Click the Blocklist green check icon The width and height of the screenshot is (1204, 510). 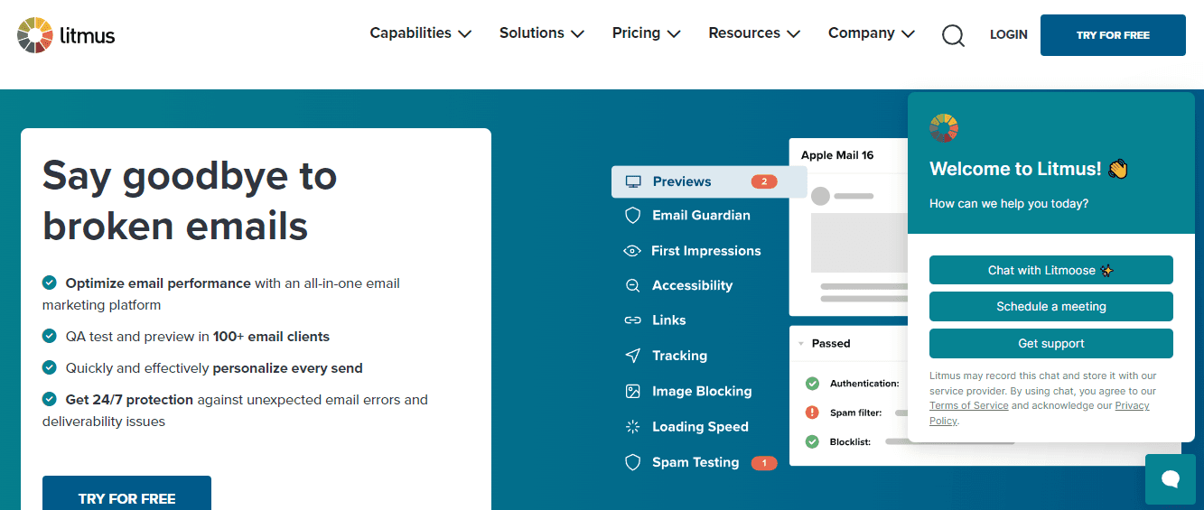point(812,442)
